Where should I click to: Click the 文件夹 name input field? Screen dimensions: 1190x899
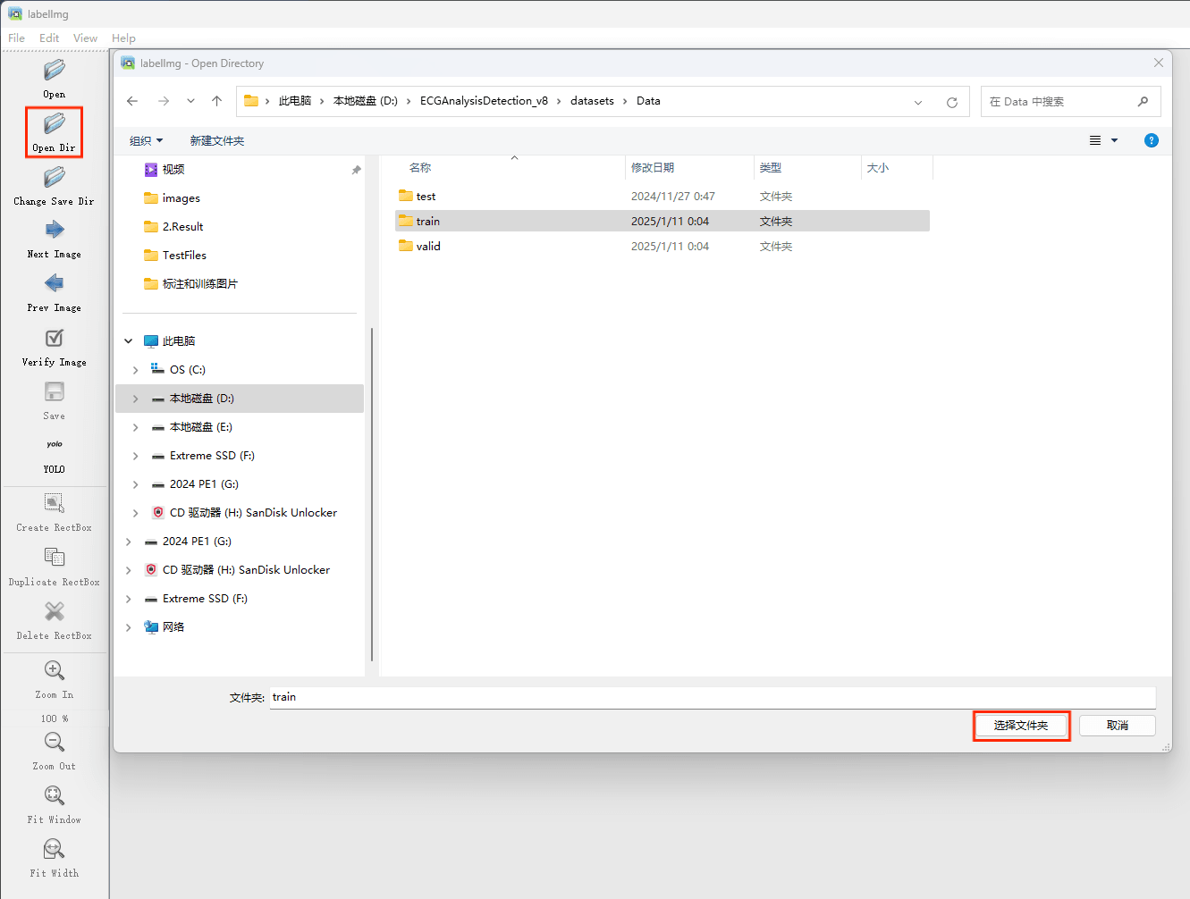point(712,697)
